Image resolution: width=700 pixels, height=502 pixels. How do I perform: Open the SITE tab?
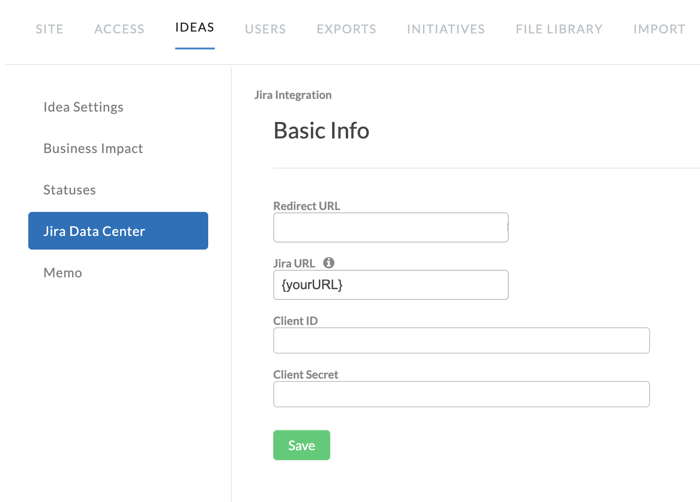pos(49,29)
